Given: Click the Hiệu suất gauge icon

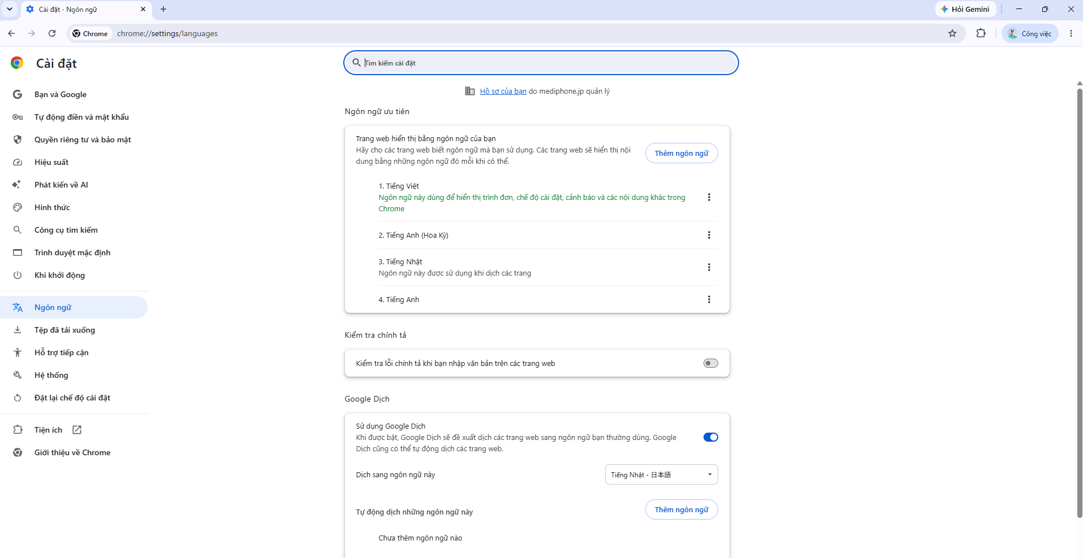Looking at the screenshot, I should (18, 162).
